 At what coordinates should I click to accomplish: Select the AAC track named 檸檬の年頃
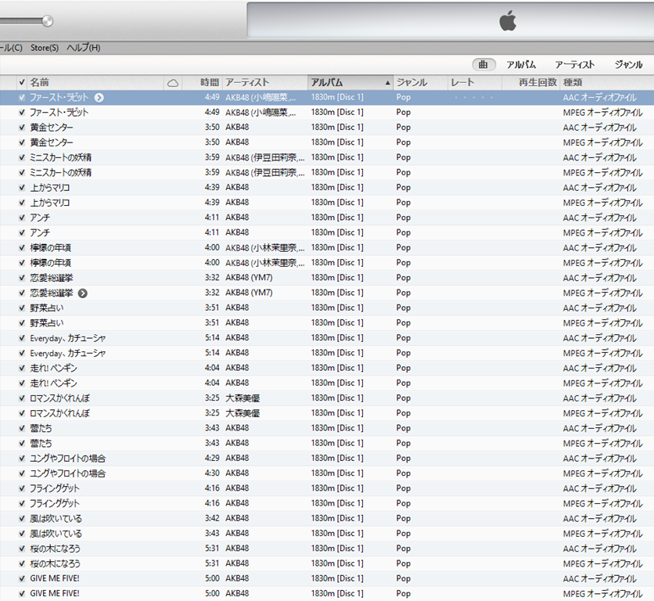tap(51, 247)
